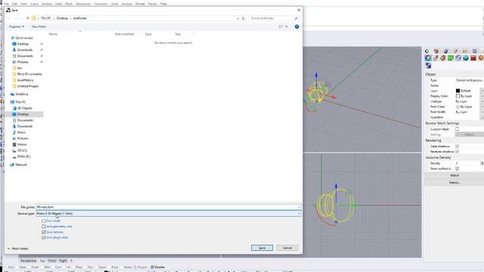Uncheck the Save textures checkbox

click(x=44, y=232)
